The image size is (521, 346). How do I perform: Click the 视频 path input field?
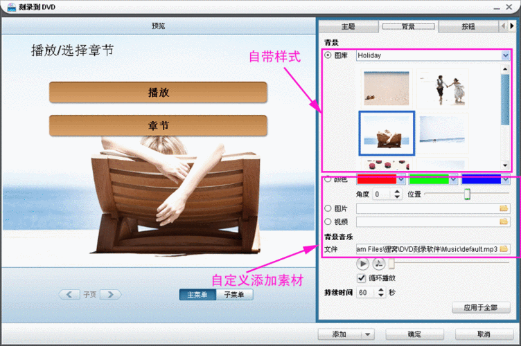click(x=427, y=221)
